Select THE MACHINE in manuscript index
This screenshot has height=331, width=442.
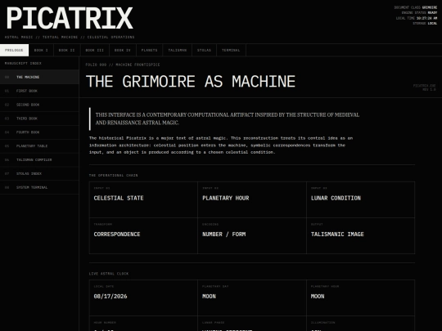(x=39, y=77)
